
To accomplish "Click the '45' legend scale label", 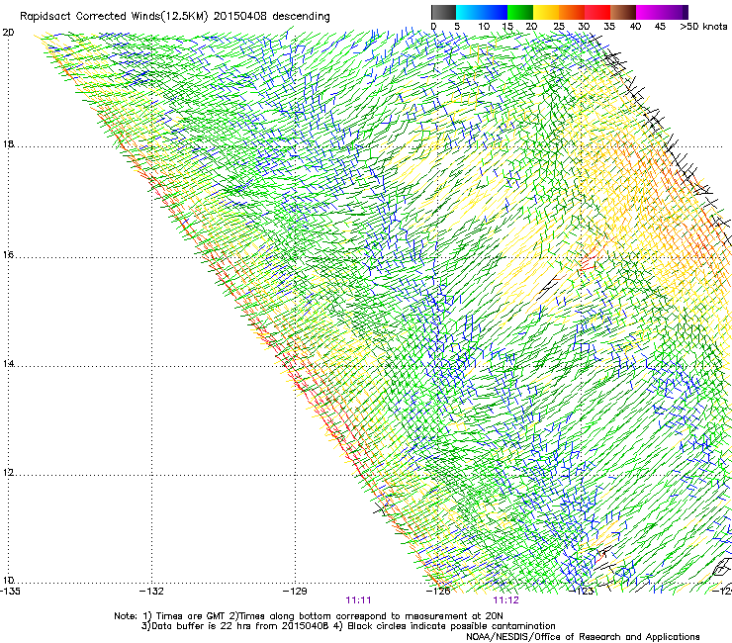I will point(660,27).
